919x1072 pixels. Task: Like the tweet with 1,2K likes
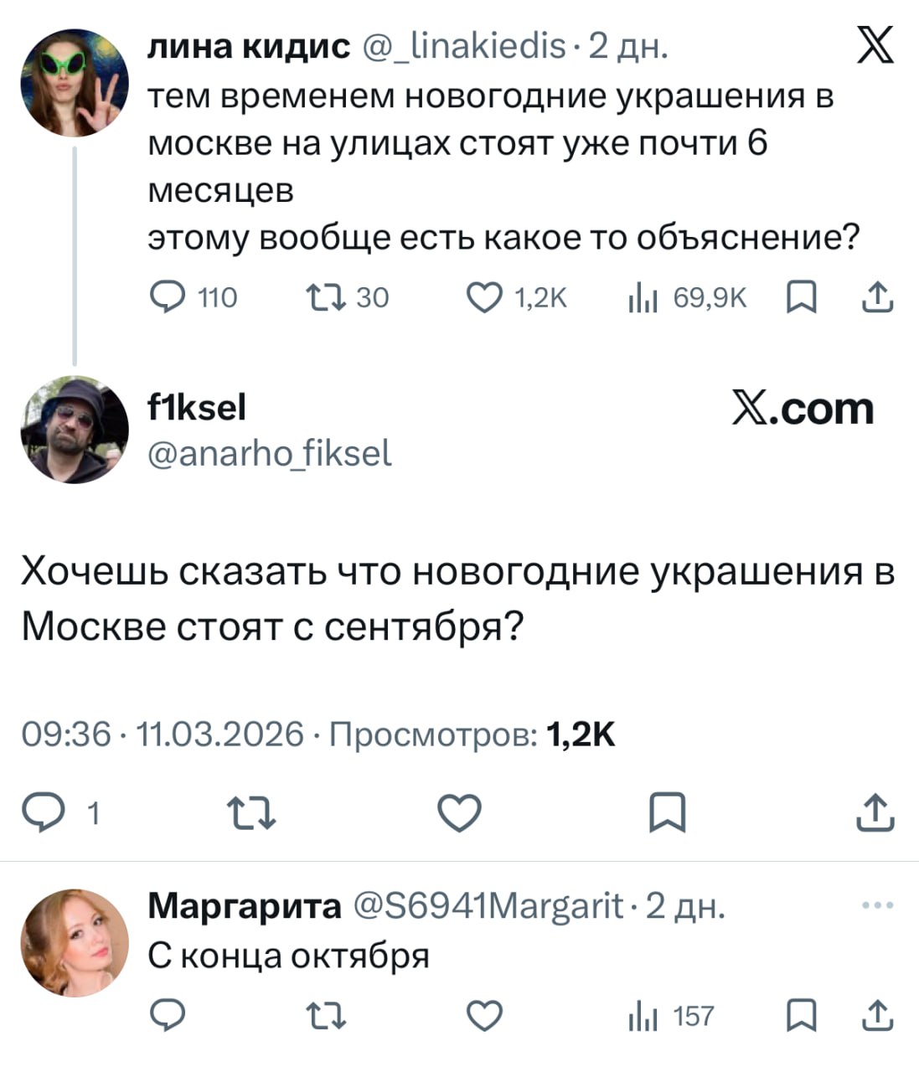pos(483,297)
